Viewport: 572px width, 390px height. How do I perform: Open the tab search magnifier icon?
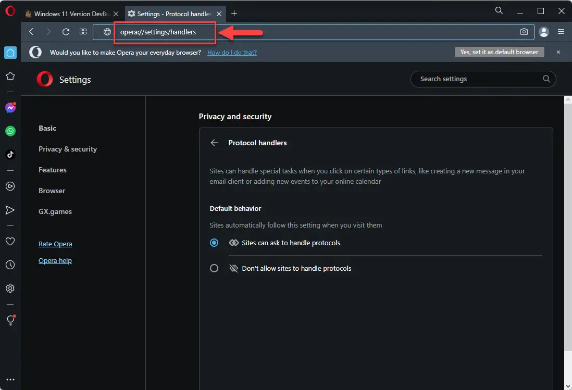click(x=499, y=10)
